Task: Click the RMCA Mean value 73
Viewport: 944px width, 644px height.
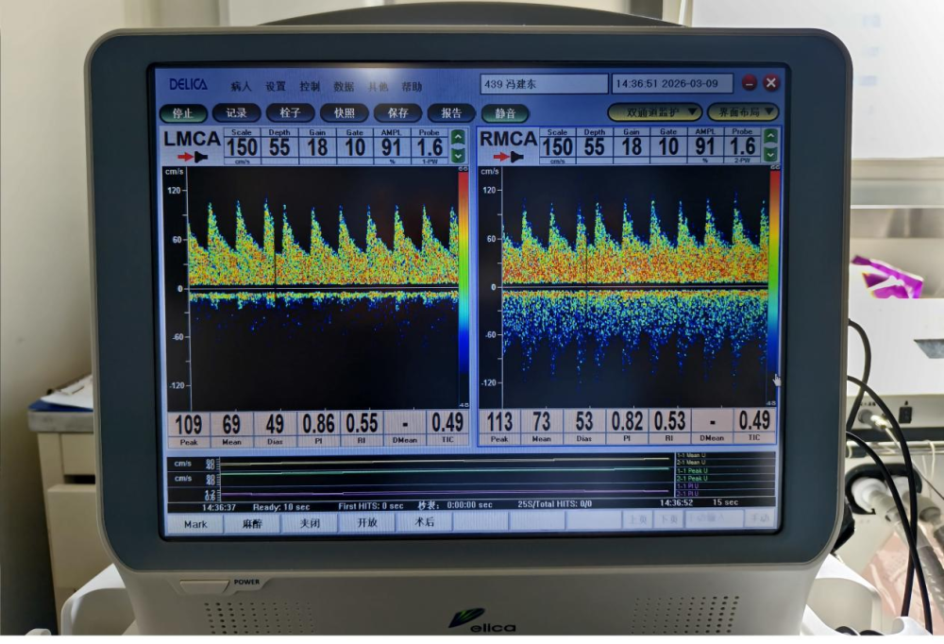Action: (541, 422)
